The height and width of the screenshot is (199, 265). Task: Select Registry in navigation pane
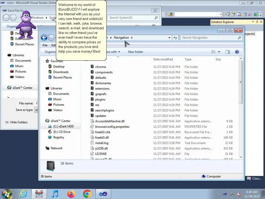(56, 137)
